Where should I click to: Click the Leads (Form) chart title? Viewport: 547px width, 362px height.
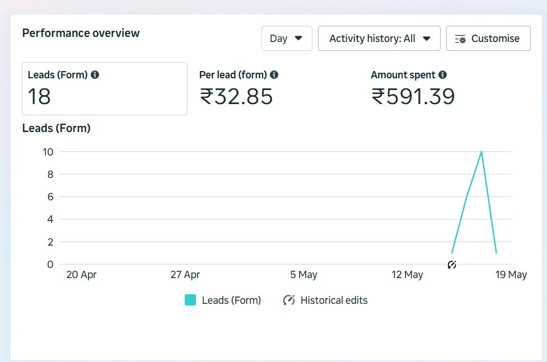[x=57, y=128]
